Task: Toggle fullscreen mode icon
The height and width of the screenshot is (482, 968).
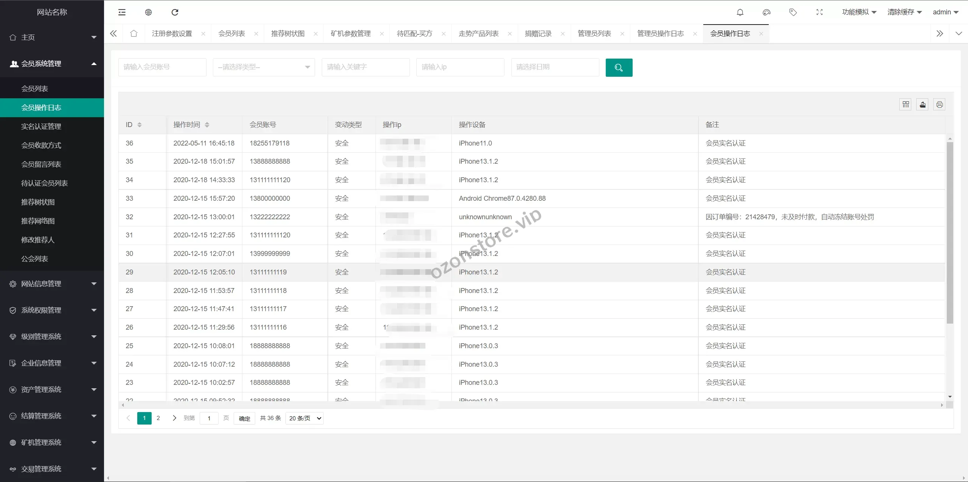Action: (819, 12)
